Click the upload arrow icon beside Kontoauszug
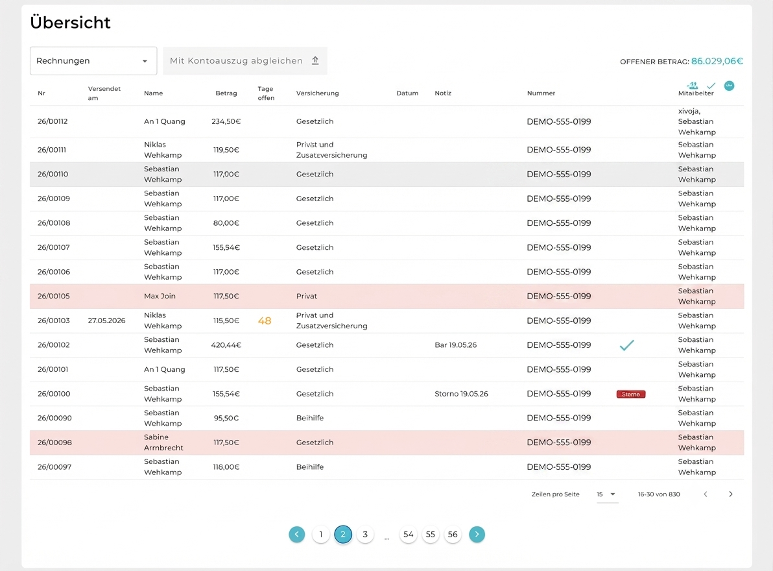The image size is (773, 571). coord(316,60)
